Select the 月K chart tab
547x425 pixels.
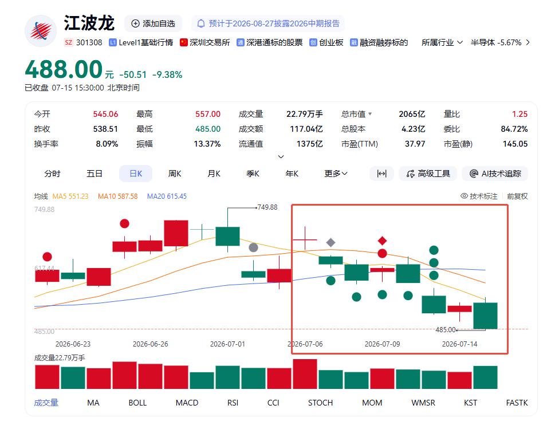(x=214, y=174)
